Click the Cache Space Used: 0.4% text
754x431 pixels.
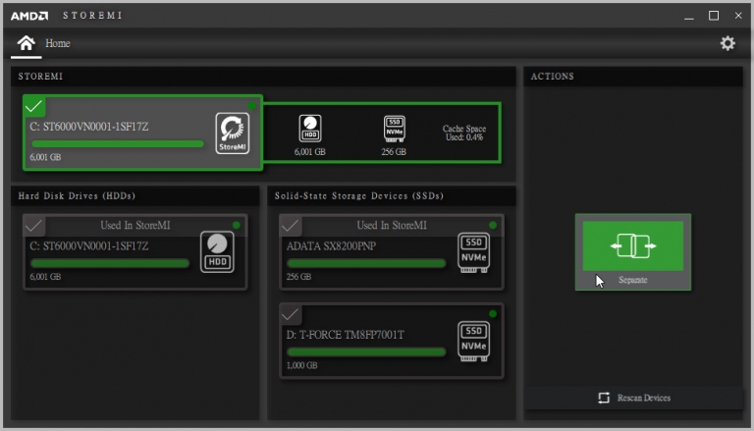pyautogui.click(x=464, y=133)
